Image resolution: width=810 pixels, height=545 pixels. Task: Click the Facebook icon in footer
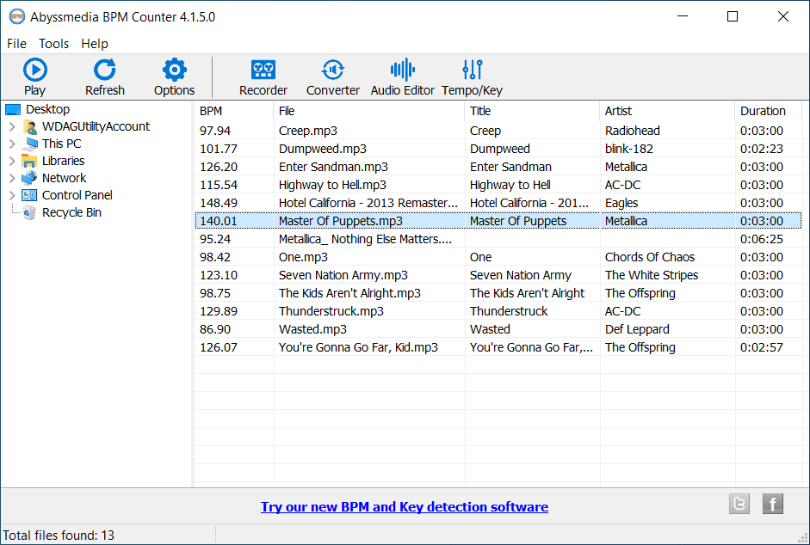(773, 504)
